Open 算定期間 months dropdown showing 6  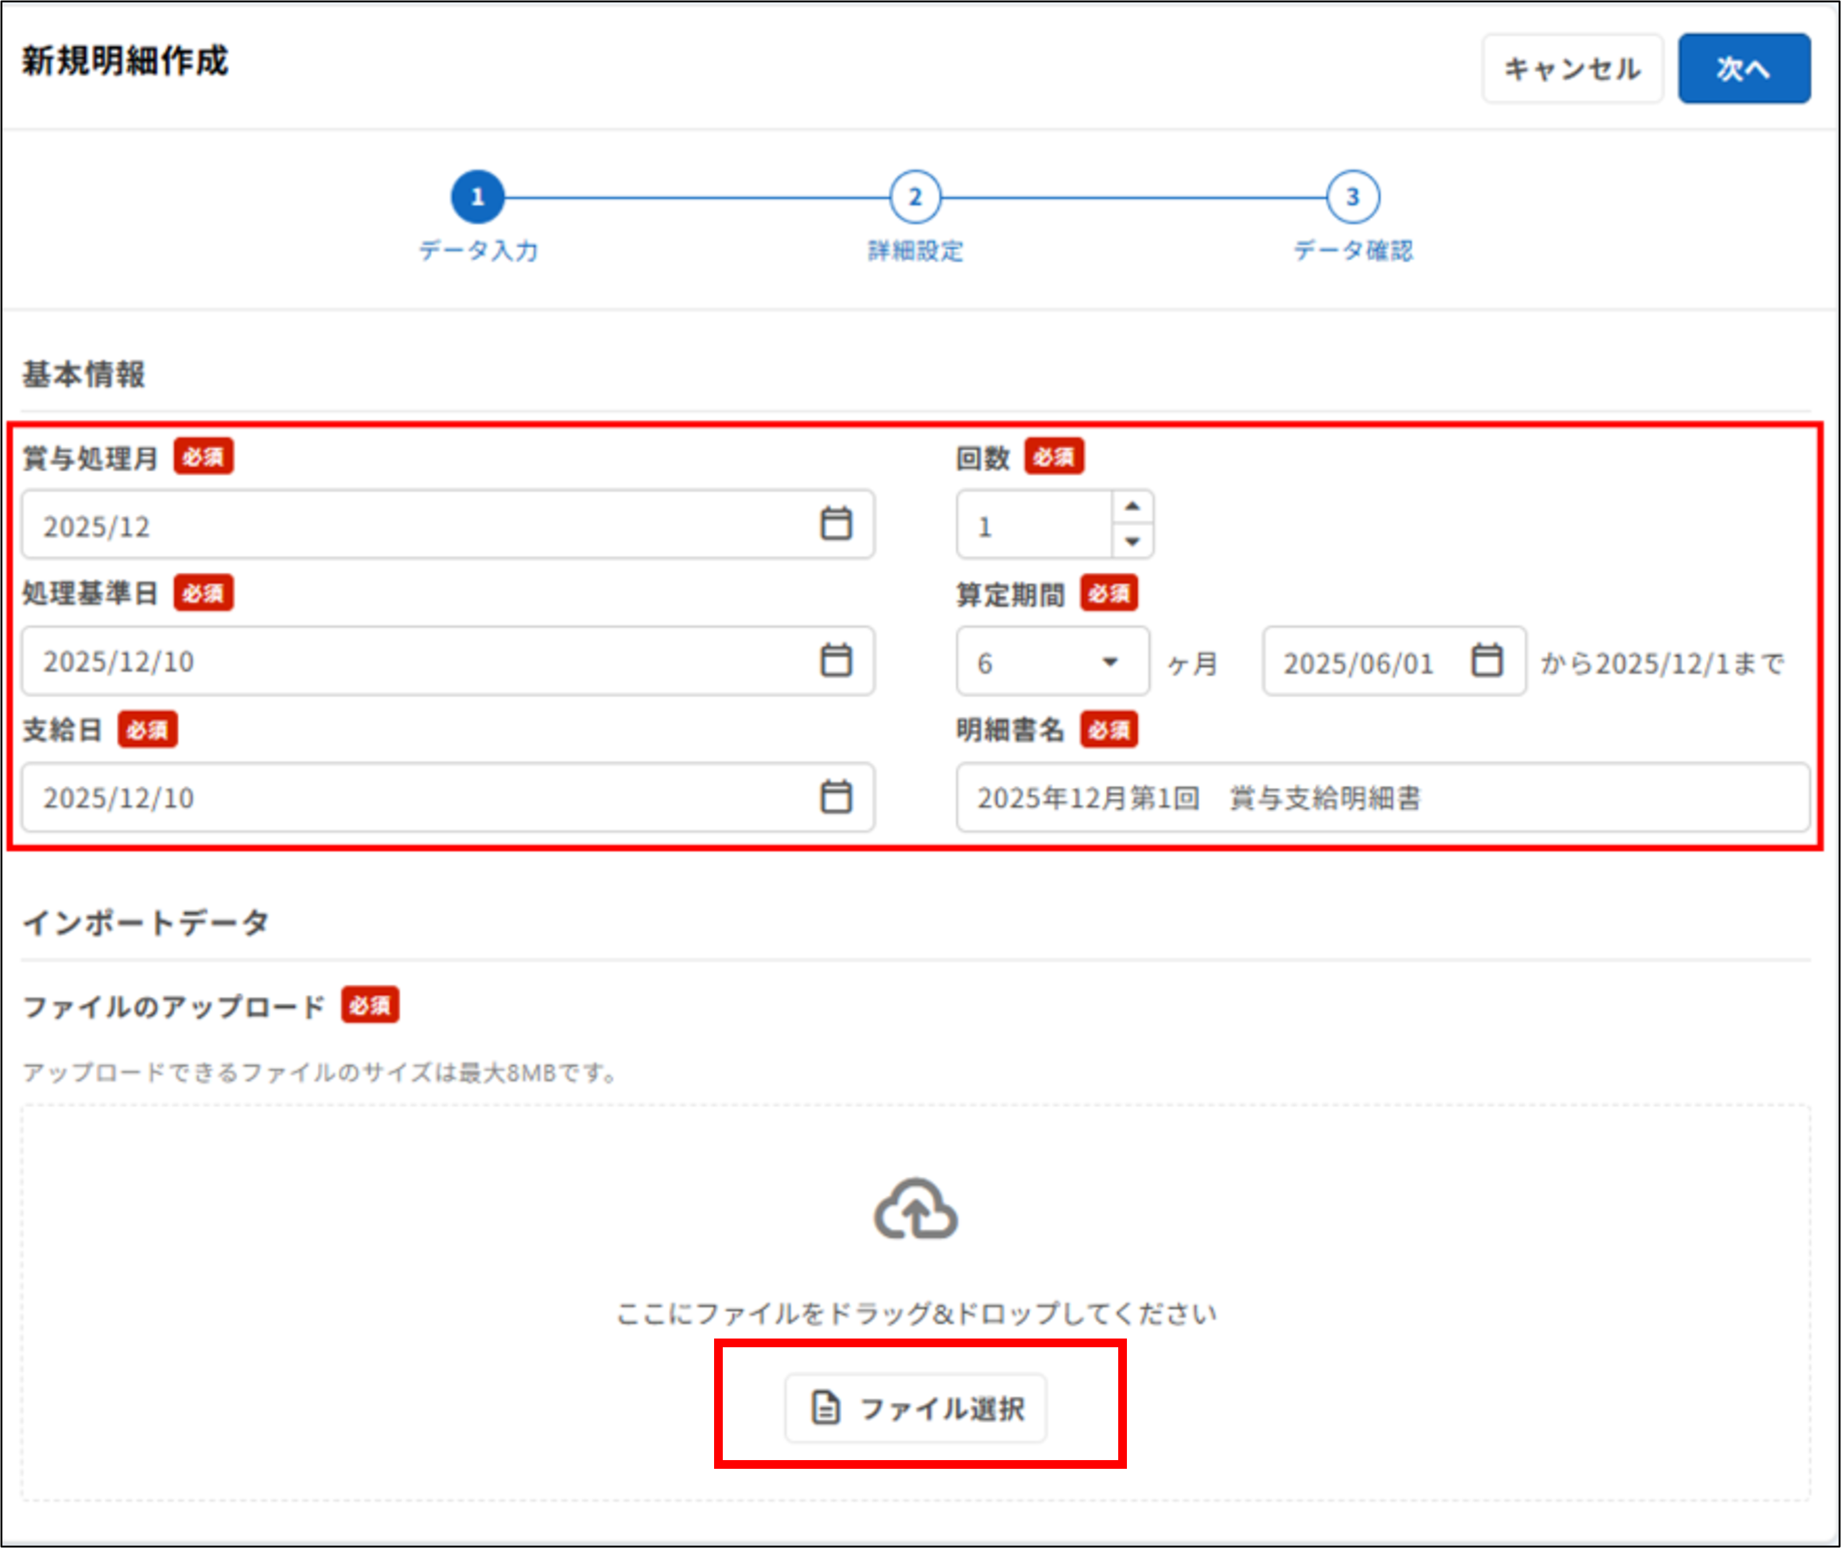(x=1111, y=661)
